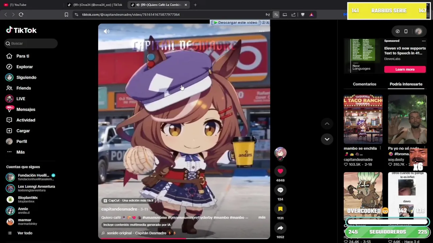Toggle the video volume speaker icon
This screenshot has width=433, height=243.
[x=106, y=31]
